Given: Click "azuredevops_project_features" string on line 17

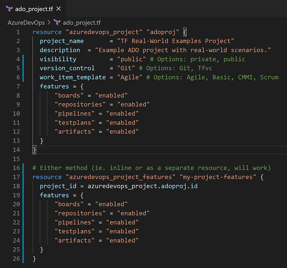Looking at the screenshot, I should [x=120, y=177].
